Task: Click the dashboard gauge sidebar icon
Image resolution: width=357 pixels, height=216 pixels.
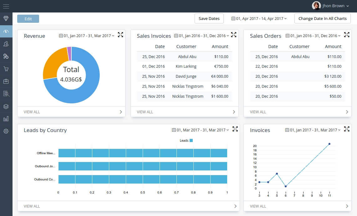Action: pyautogui.click(x=6, y=31)
